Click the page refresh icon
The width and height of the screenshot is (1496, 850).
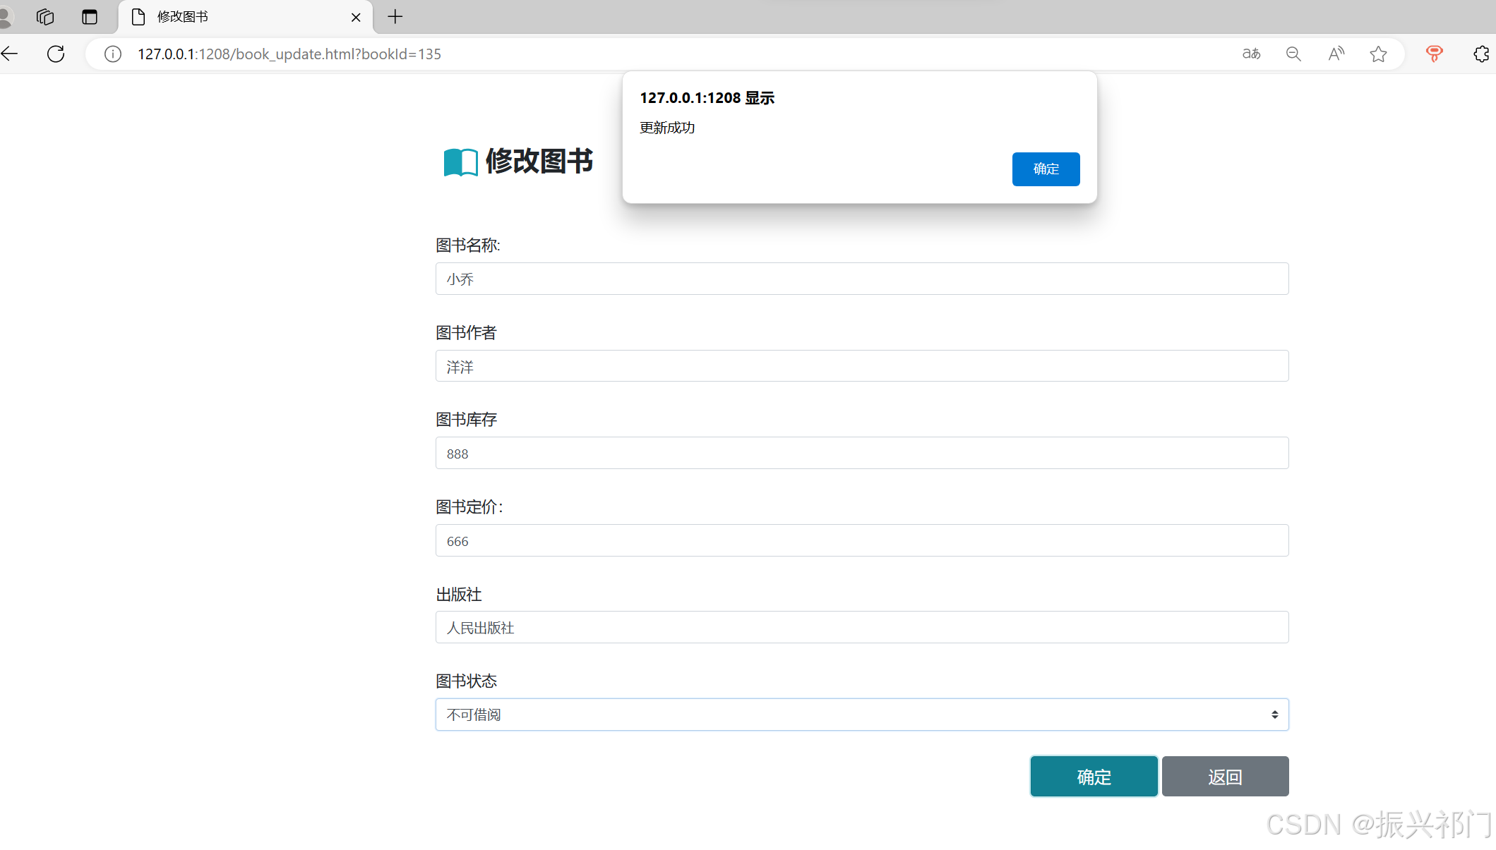coord(56,54)
